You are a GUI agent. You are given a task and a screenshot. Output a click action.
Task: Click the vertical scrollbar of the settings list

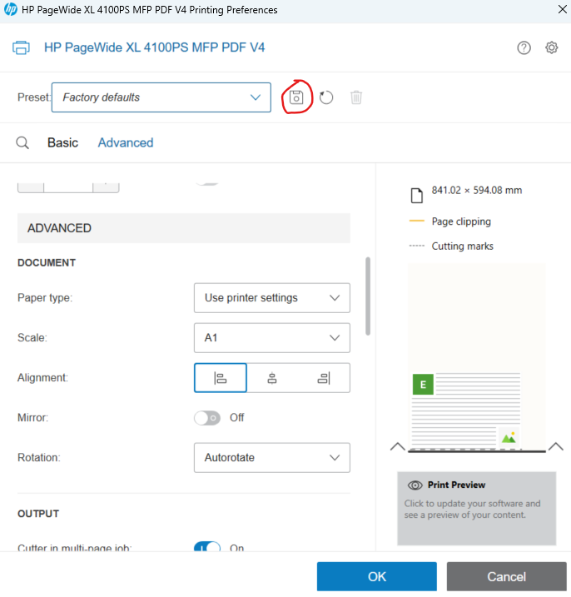click(368, 296)
